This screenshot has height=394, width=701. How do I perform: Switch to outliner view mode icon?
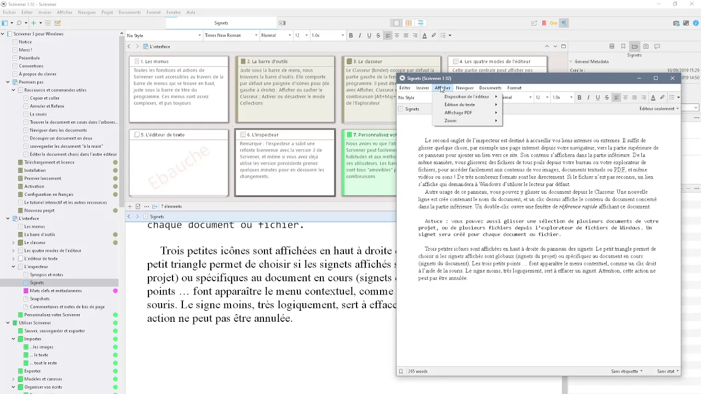point(421,23)
